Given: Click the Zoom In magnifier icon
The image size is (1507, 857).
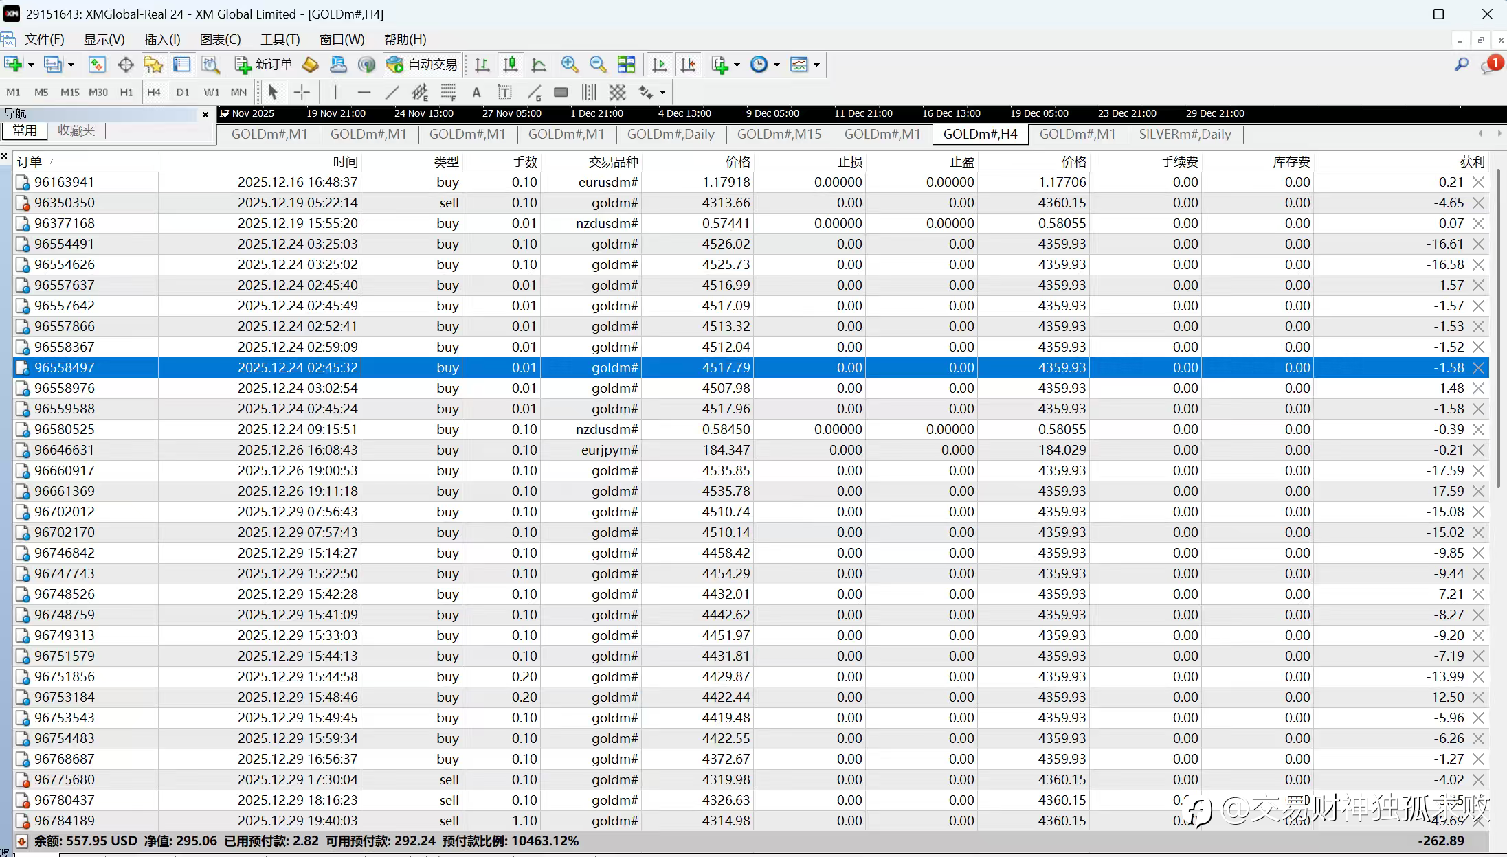Looking at the screenshot, I should point(569,65).
